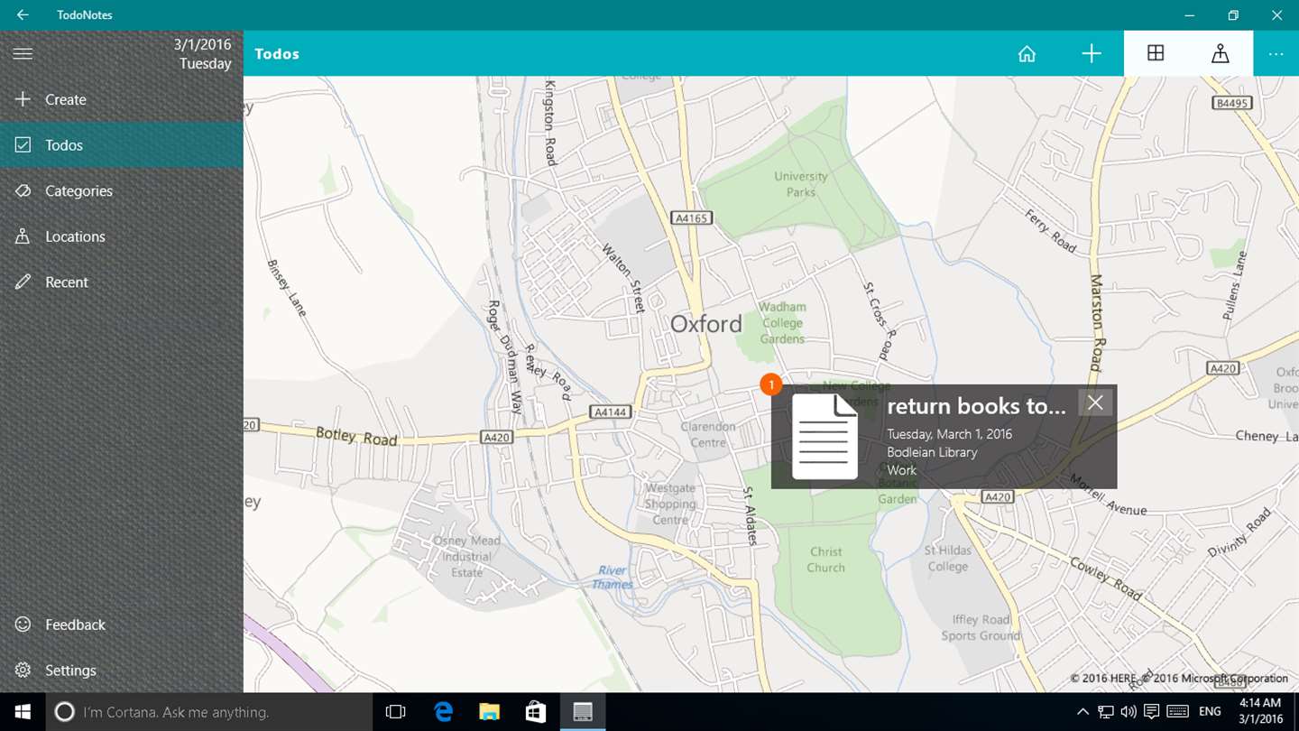Viewport: 1299px width, 731px height.
Task: Click 'Iffley Road Sports Ground' on map
Action: click(x=981, y=627)
